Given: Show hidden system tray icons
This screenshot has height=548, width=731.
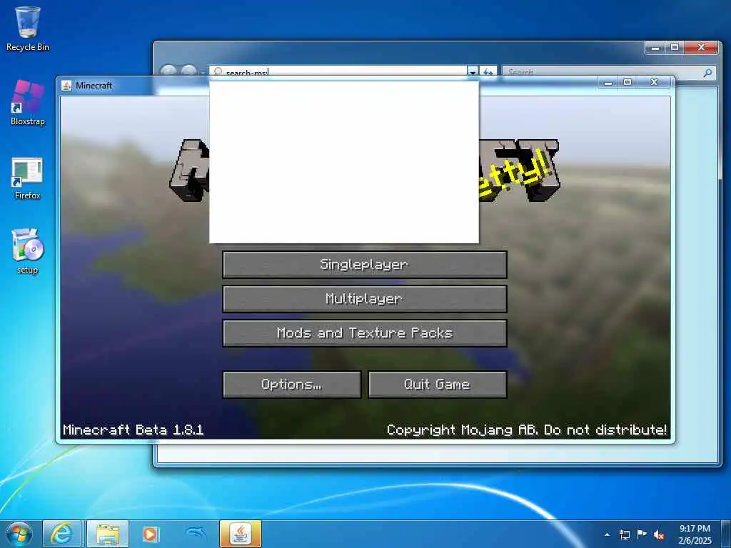Looking at the screenshot, I should click(607, 534).
